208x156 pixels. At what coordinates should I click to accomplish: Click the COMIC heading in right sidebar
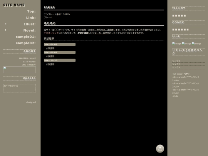[x=178, y=22]
